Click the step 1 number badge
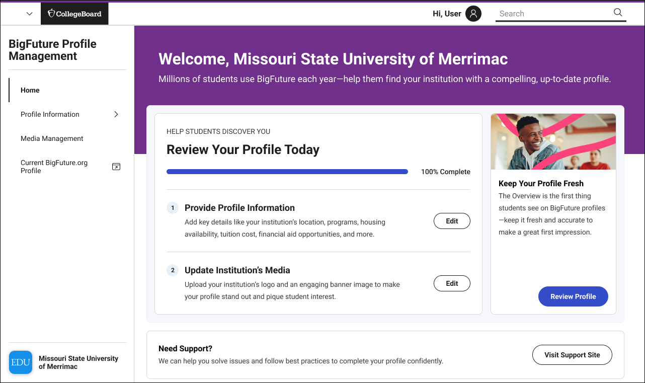Image resolution: width=645 pixels, height=383 pixels. pos(173,208)
